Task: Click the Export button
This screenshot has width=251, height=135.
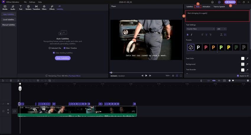Action: [230, 2]
